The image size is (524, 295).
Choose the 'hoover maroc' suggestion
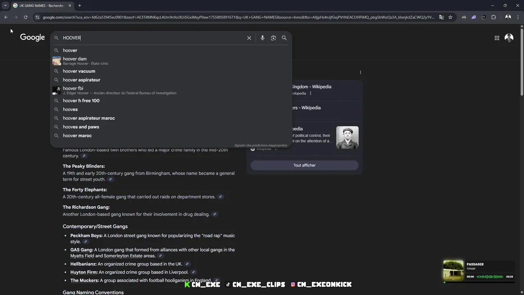(x=171, y=136)
